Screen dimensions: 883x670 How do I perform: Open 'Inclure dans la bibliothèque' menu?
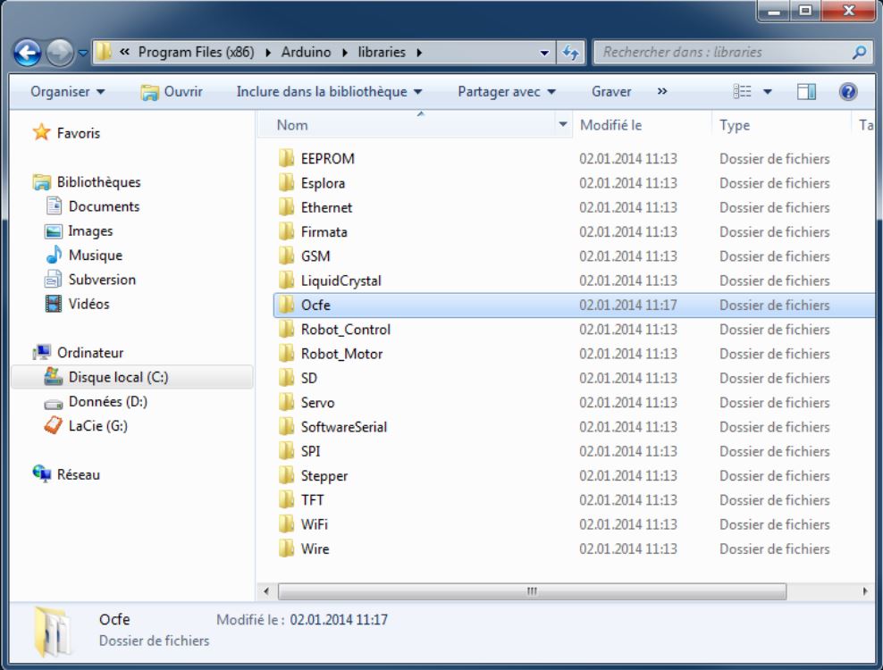330,92
